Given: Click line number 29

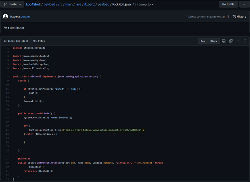Looking at the screenshot, I should point(7,163).
